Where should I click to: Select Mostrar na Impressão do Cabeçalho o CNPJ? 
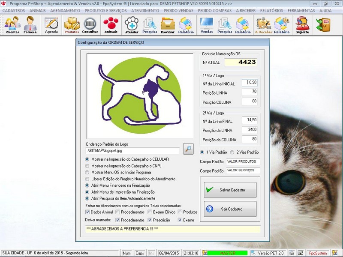click(87, 166)
